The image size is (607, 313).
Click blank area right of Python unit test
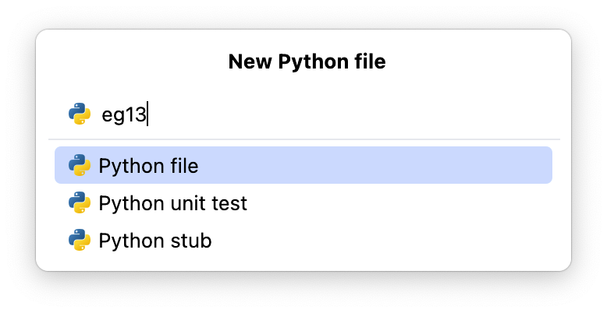[x=406, y=204]
